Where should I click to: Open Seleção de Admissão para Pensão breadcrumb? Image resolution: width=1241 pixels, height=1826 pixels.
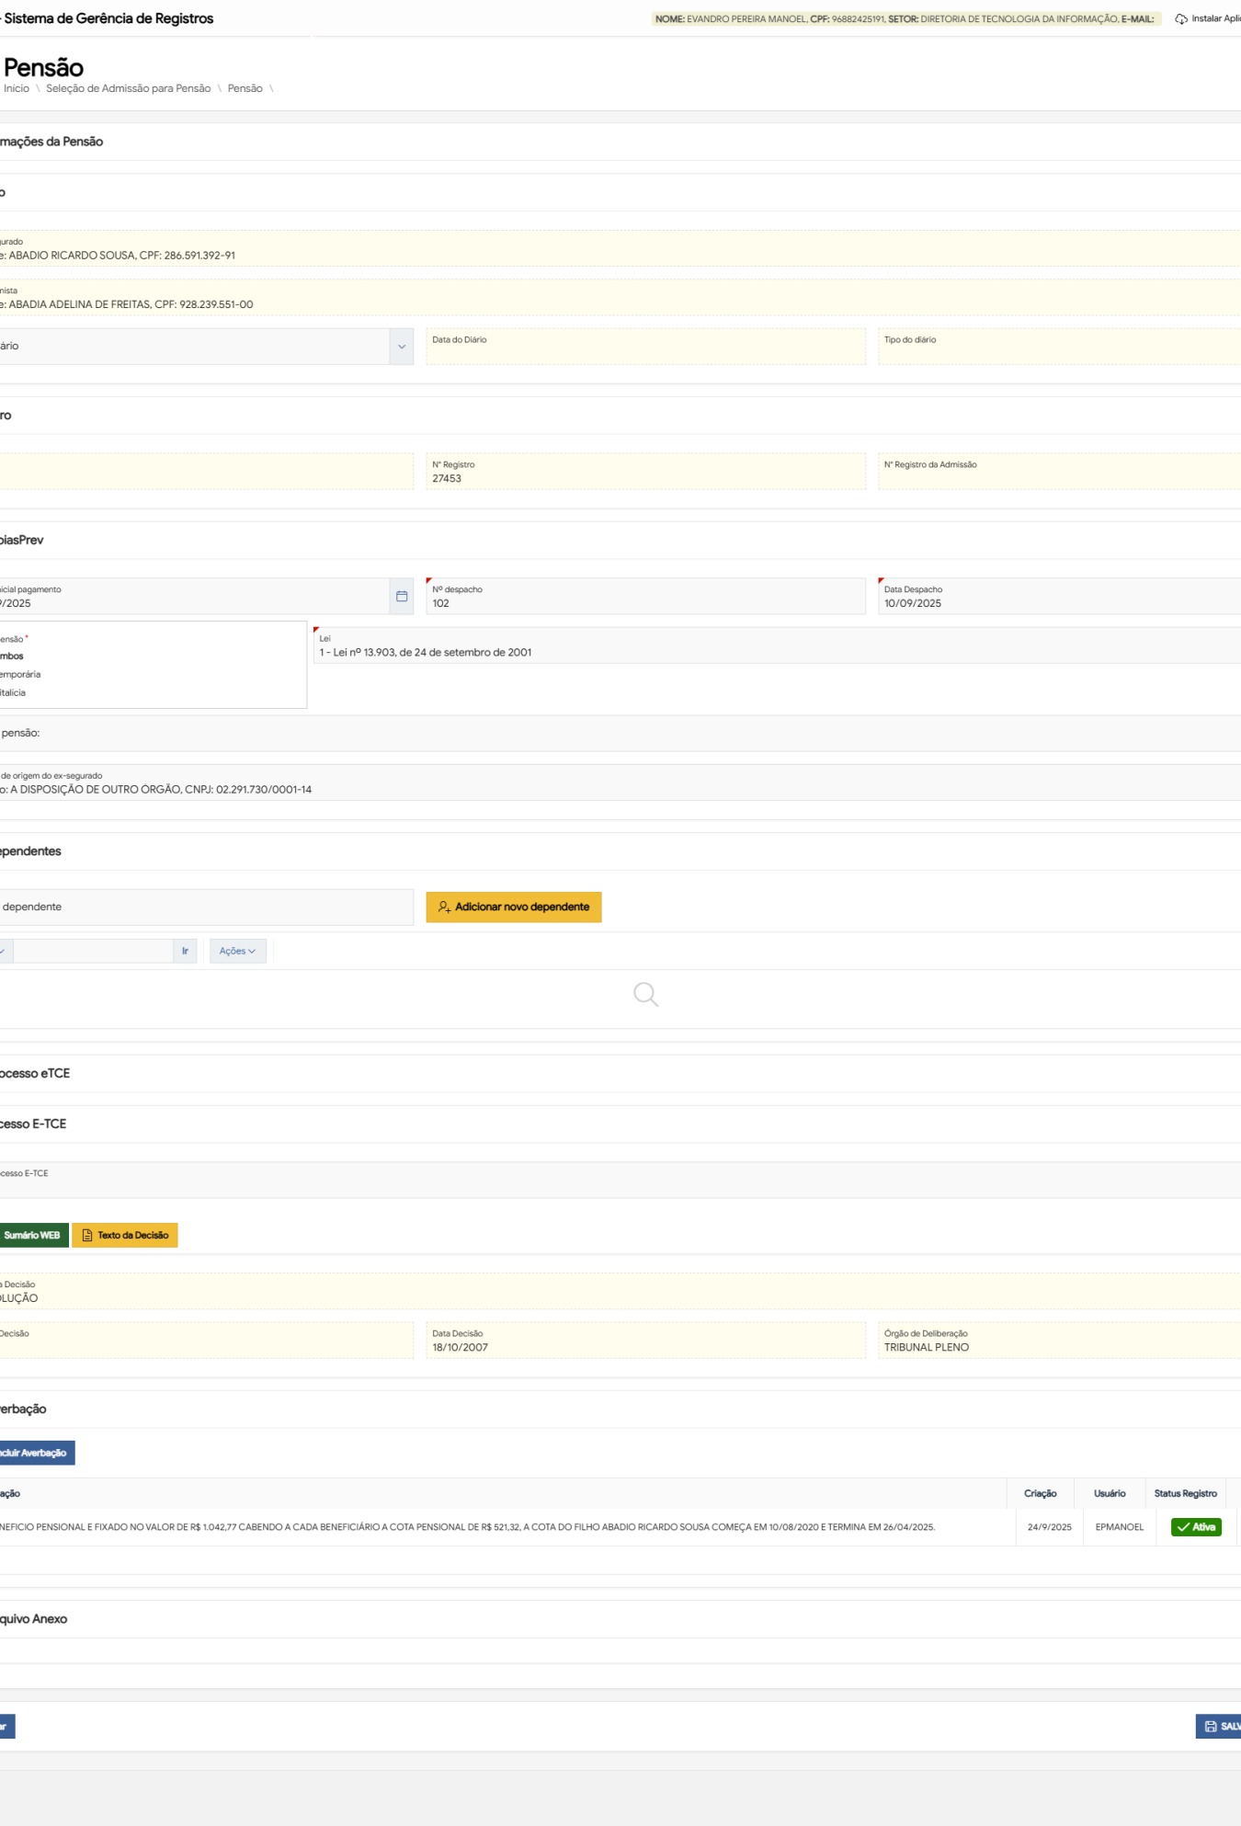(128, 89)
